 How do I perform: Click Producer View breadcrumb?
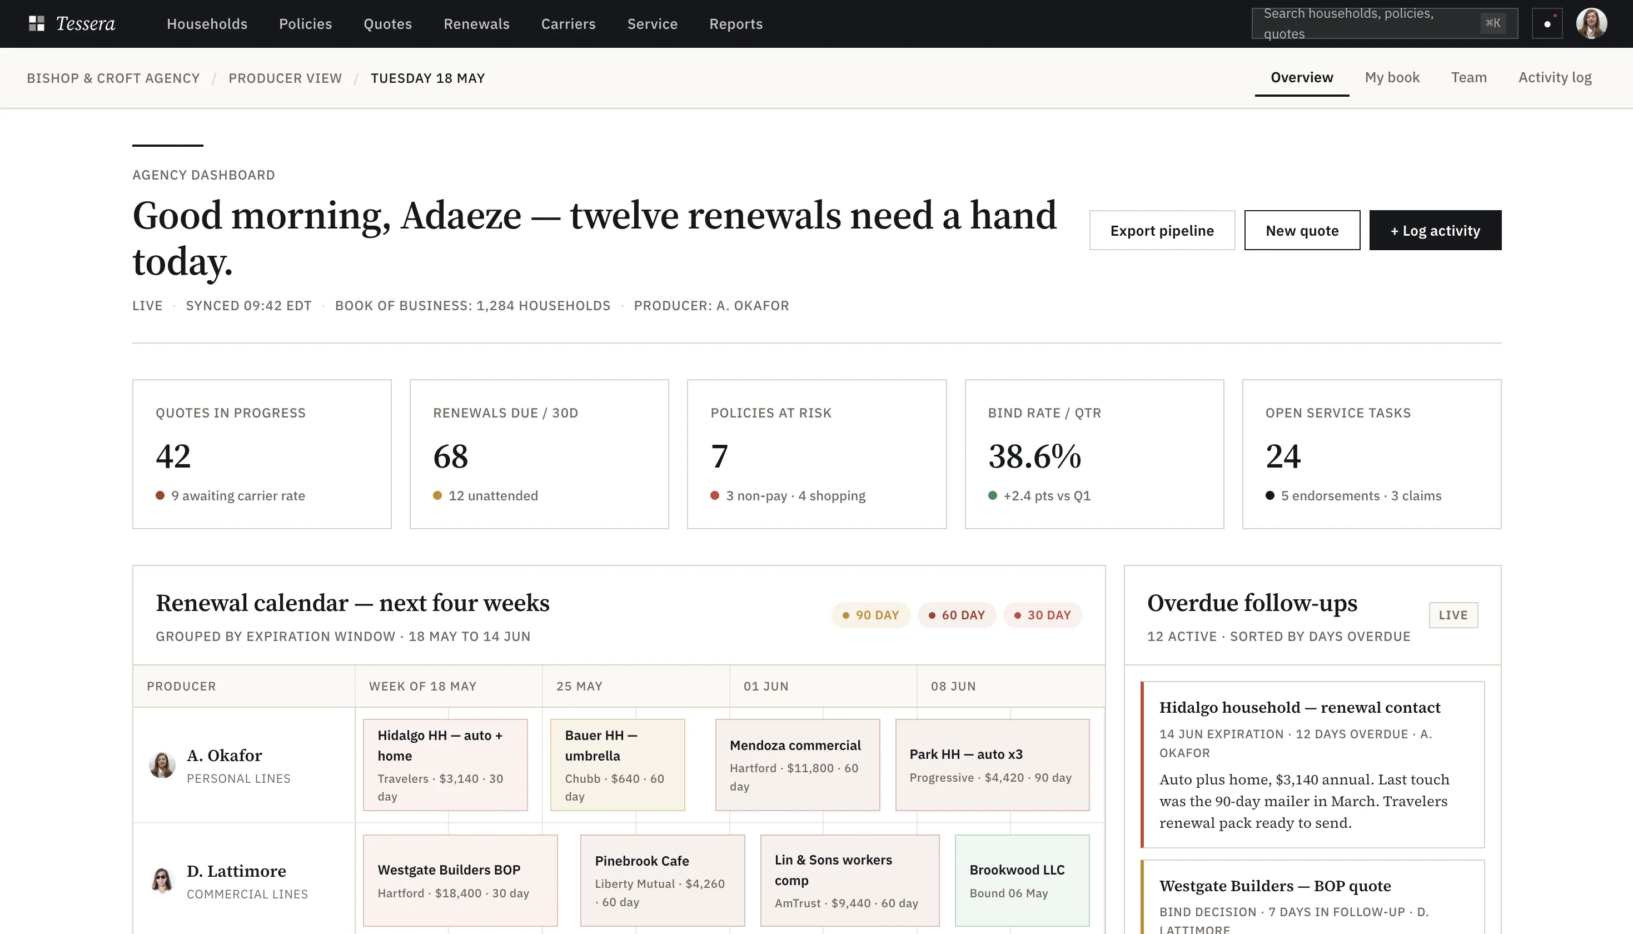tap(285, 78)
